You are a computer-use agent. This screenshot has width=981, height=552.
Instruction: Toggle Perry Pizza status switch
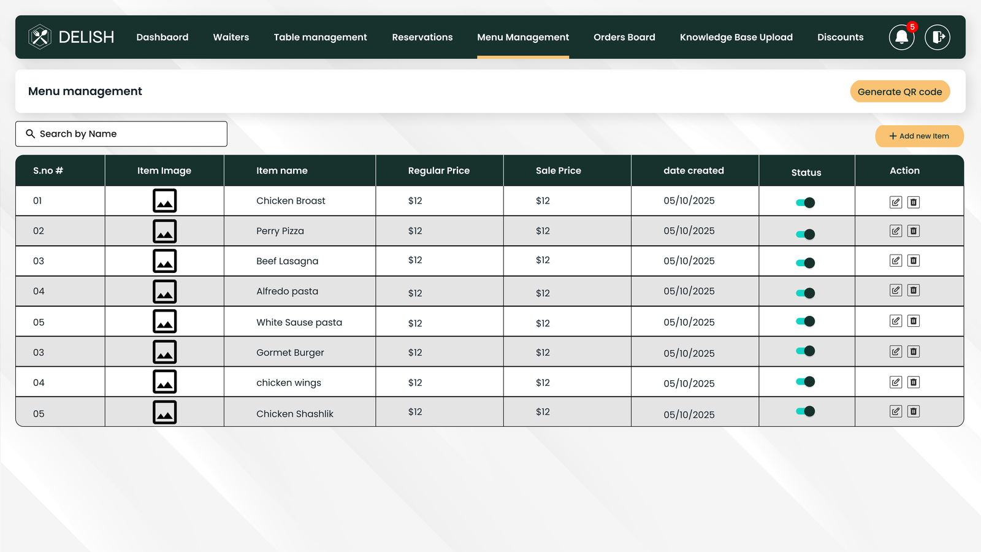click(x=806, y=234)
